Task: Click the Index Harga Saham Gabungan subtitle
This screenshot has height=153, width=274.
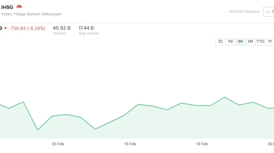Action: (x=31, y=14)
